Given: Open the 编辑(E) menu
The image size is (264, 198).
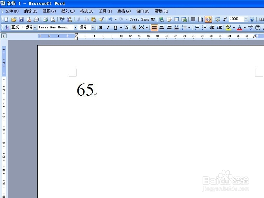Looking at the screenshot, I should tap(30, 11).
